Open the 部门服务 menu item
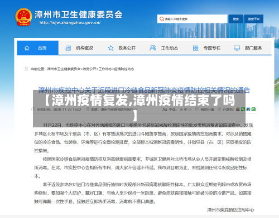 point(253,48)
